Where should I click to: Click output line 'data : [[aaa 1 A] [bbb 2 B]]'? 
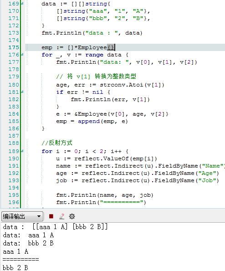click(55, 227)
